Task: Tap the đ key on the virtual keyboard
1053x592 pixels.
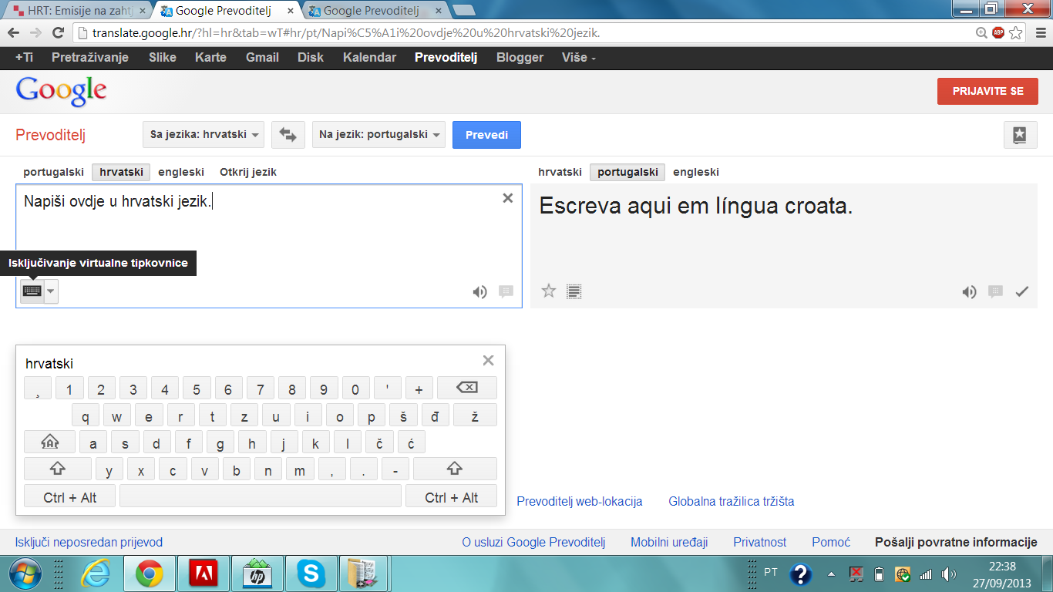Action: 435,415
